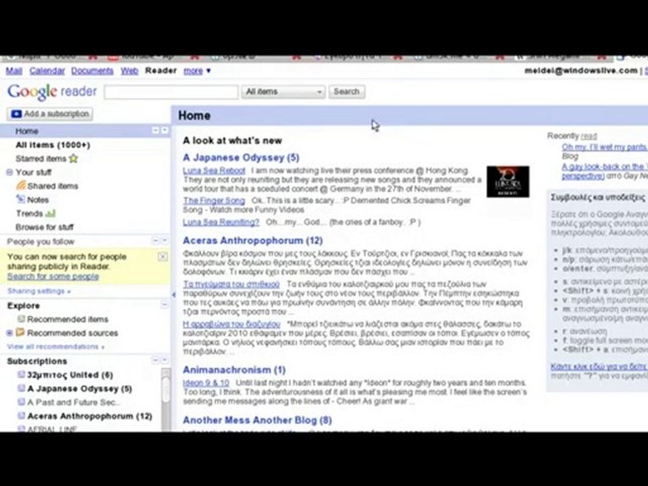The image size is (648, 486).
Task: Collapse the Your stuff section
Action: 9,172
